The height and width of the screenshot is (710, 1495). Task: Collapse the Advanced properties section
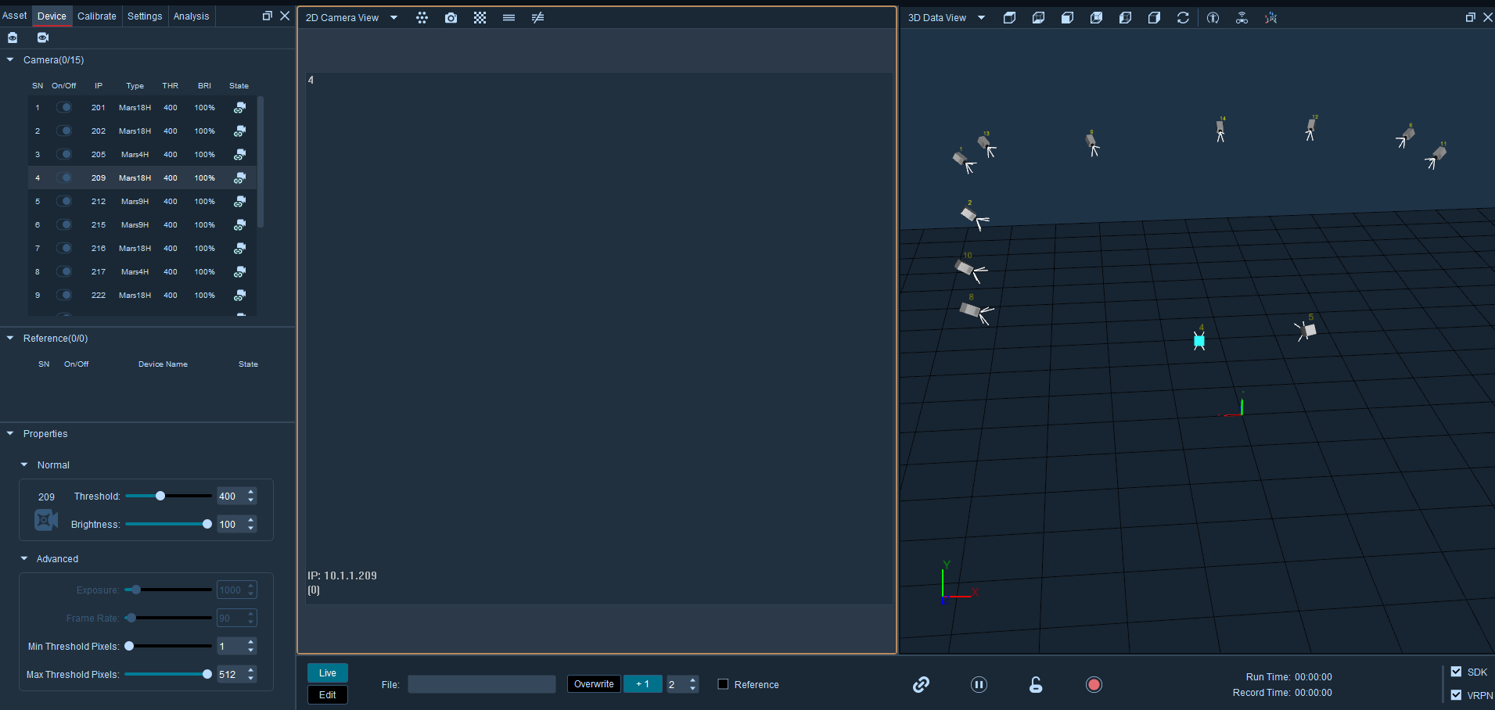click(24, 558)
